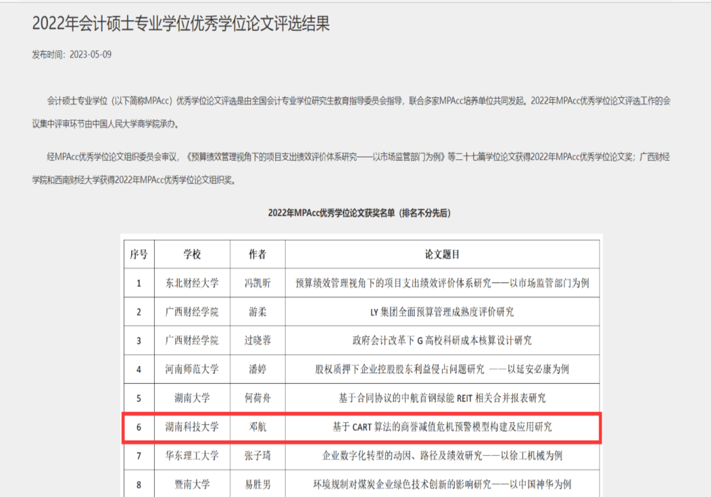
Task: Select author 冯凯昕 in row 1
Action: pyautogui.click(x=257, y=283)
